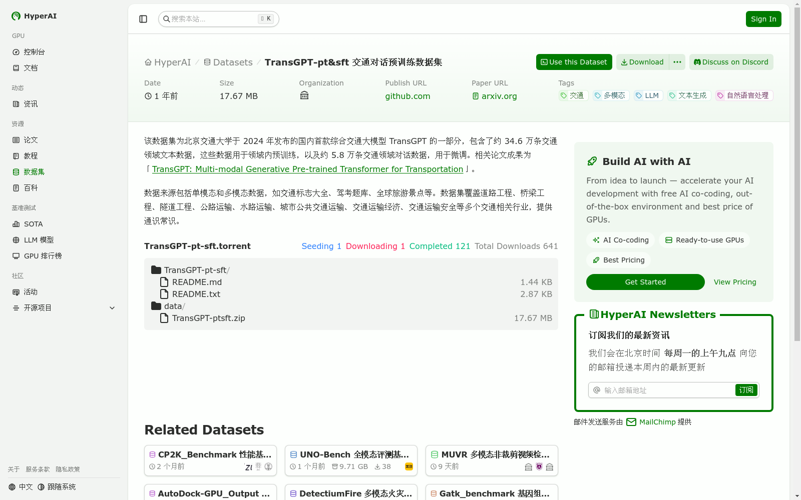The width and height of the screenshot is (801, 500).
Task: Click the HyperAI logo
Action: tap(34, 16)
